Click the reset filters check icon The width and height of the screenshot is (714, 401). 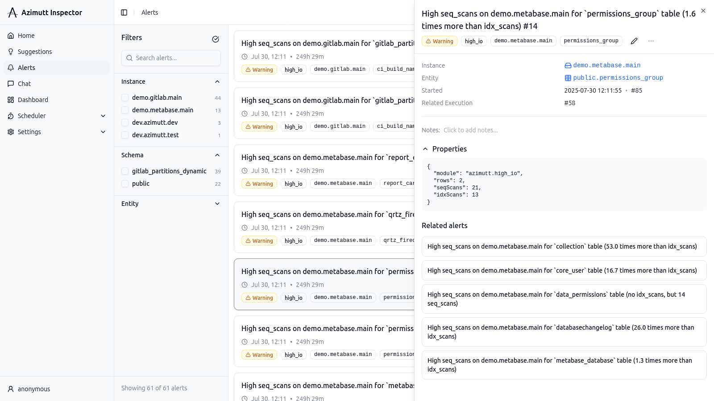click(x=216, y=39)
